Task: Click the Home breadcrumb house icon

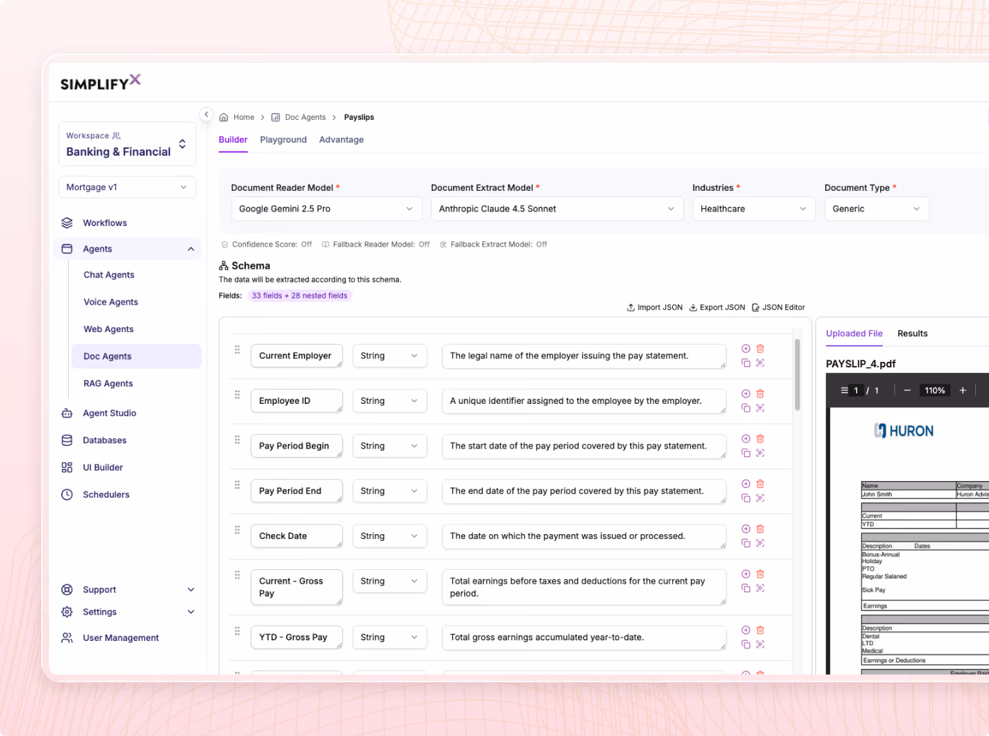Action: tap(224, 117)
